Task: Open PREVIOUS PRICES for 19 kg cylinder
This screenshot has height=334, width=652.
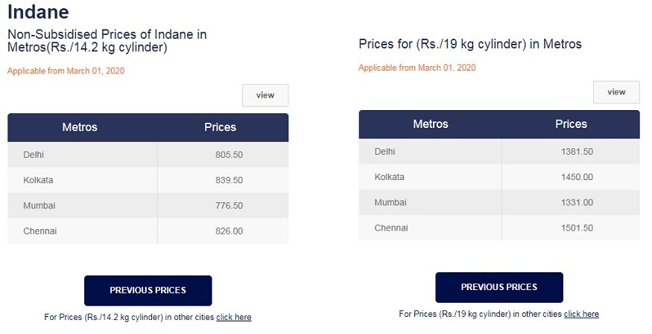Action: [x=499, y=287]
